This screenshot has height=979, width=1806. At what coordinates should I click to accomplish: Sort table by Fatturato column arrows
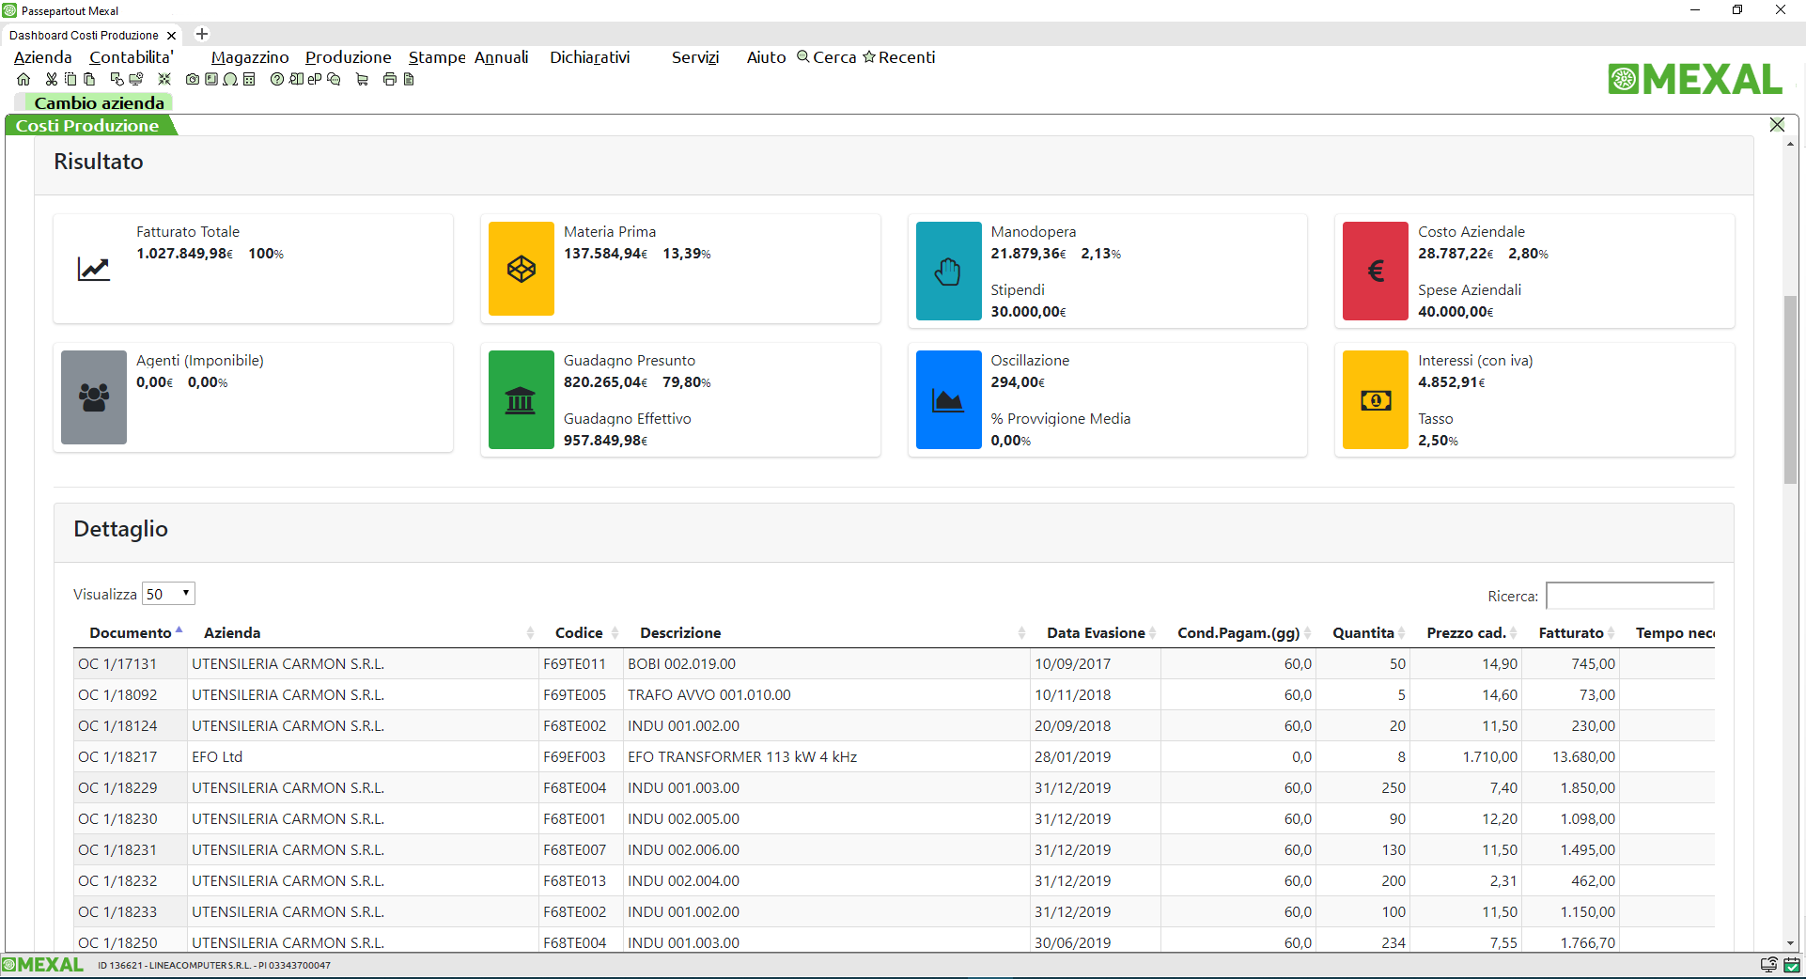[1611, 633]
